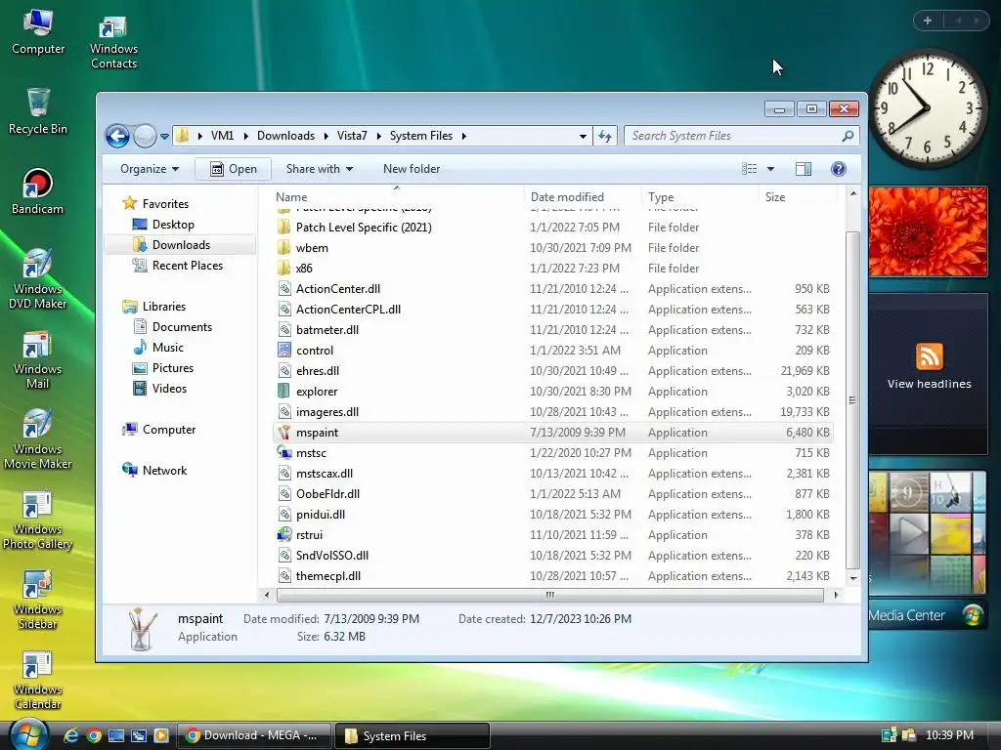Expand the view options dropdown arrow
Screen dimensions: 1001x750
pos(770,169)
